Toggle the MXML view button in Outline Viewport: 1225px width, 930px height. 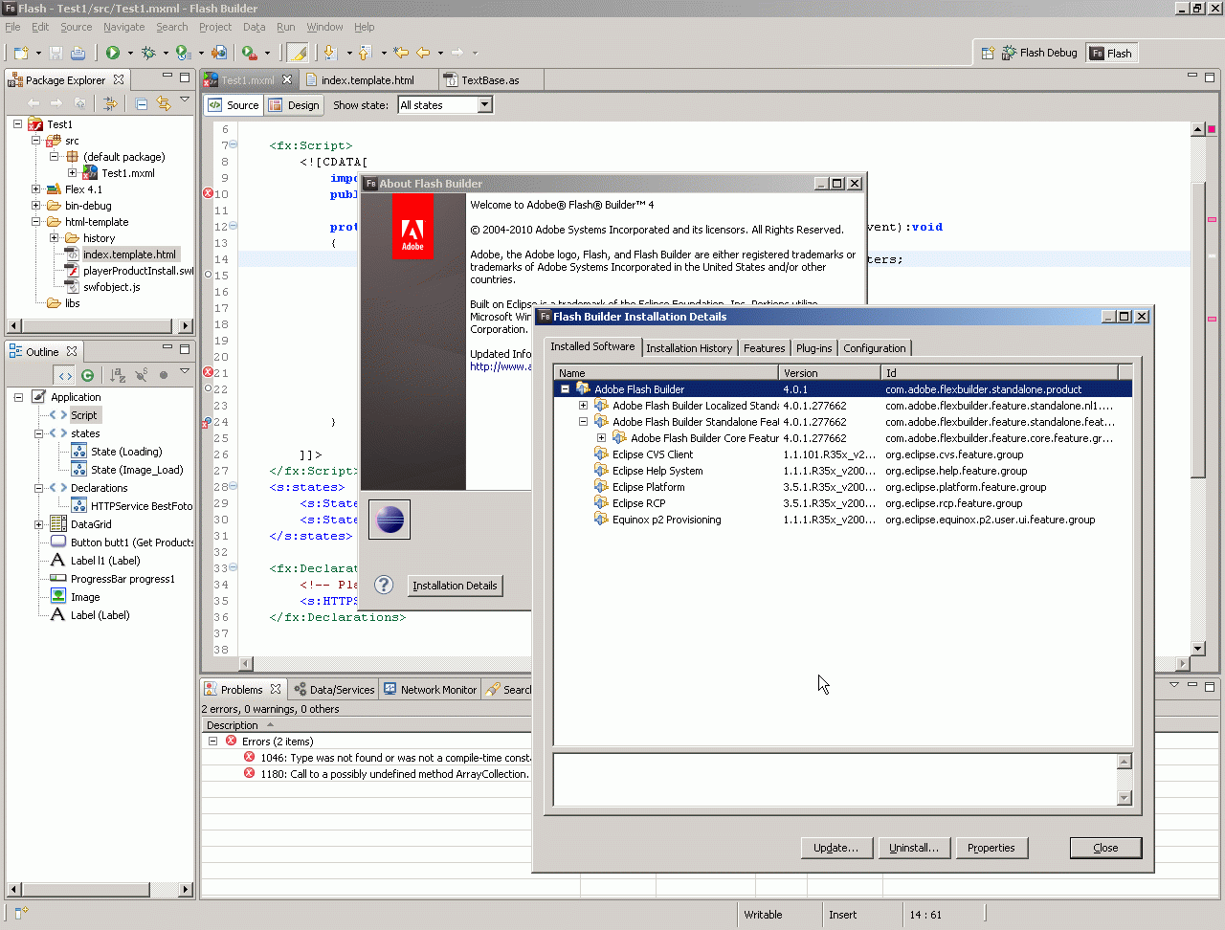point(64,375)
